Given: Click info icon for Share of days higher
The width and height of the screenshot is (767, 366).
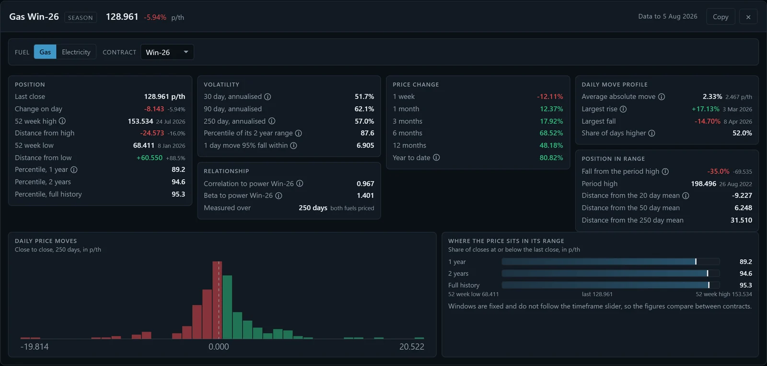Looking at the screenshot, I should [x=651, y=133].
